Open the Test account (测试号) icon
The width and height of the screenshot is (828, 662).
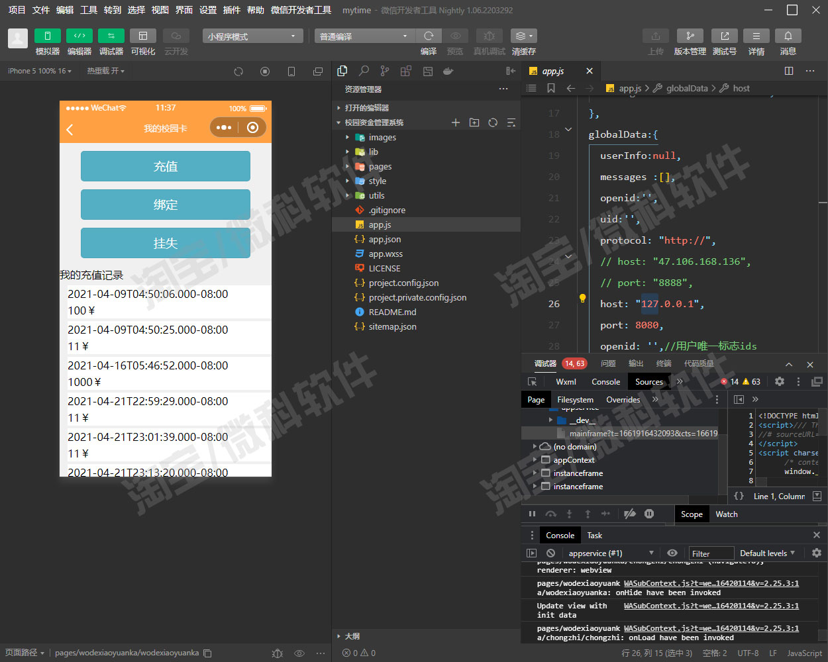[725, 36]
